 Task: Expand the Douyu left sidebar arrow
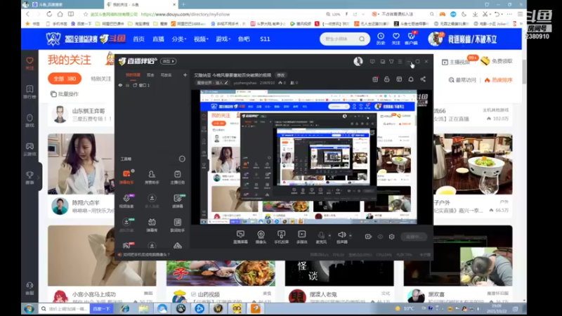tap(39, 177)
